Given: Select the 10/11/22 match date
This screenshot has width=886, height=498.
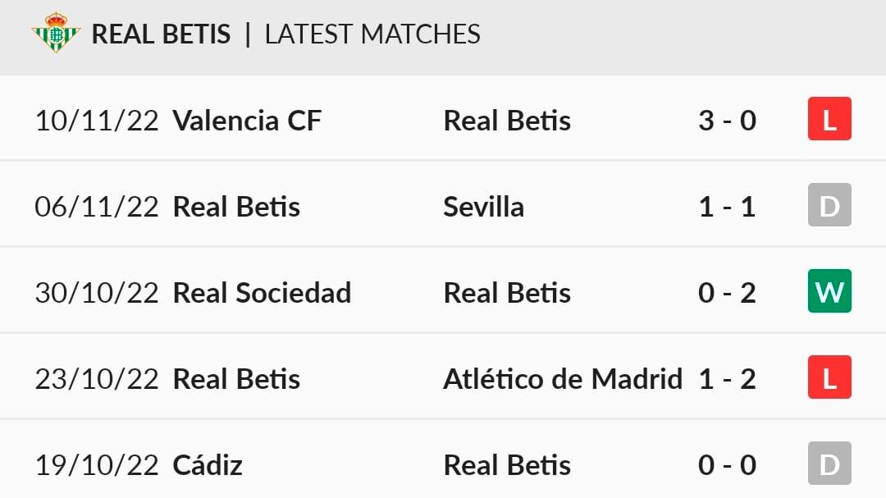Looking at the screenshot, I should [x=97, y=121].
